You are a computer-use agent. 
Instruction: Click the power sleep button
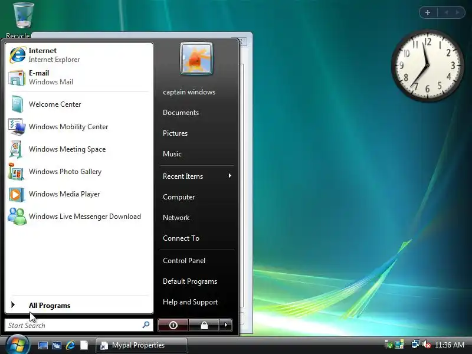click(x=173, y=325)
